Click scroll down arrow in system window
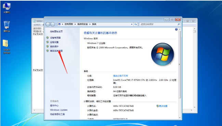222x126 pixels. tap(180, 118)
